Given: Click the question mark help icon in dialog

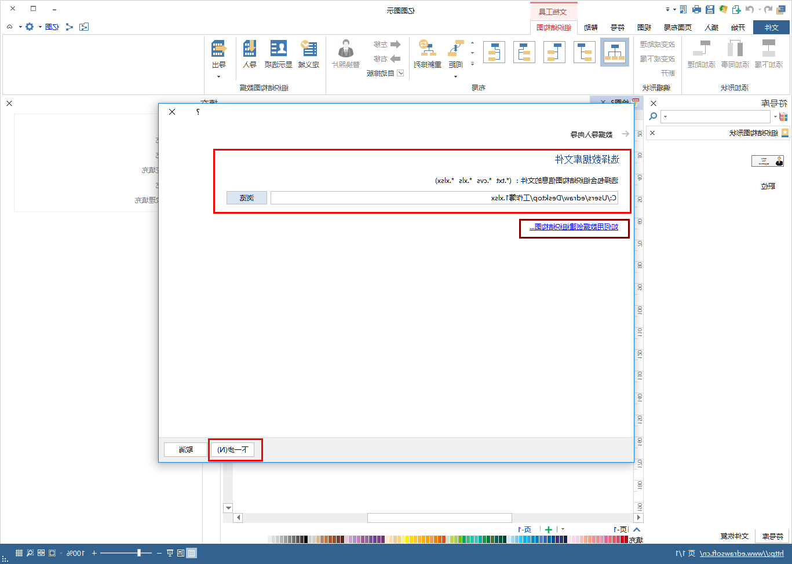Looking at the screenshot, I should coord(198,112).
